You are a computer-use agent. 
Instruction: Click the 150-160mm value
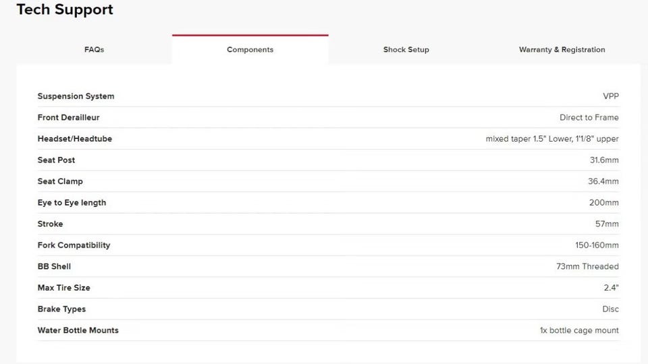click(597, 245)
